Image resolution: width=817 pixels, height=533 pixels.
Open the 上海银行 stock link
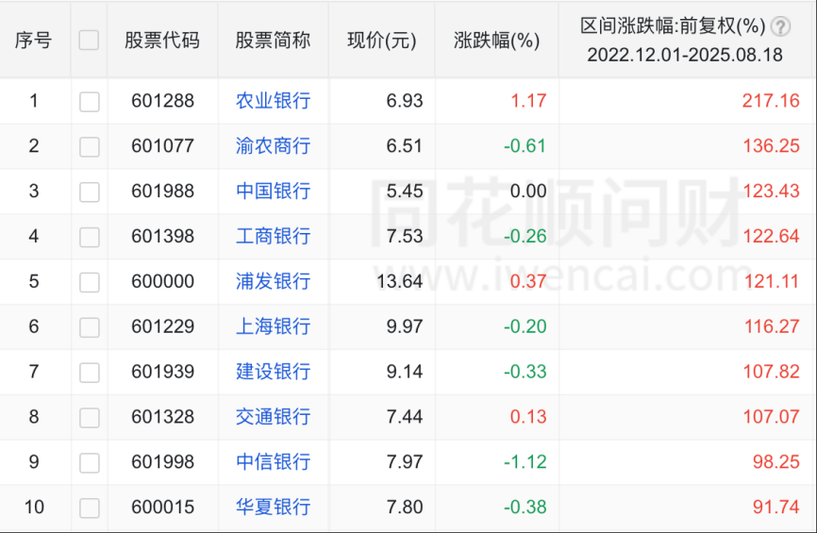[273, 326]
